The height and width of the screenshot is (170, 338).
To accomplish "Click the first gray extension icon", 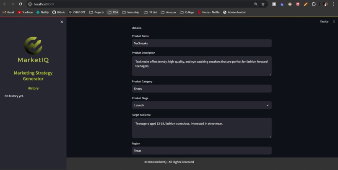I will pos(274,4).
